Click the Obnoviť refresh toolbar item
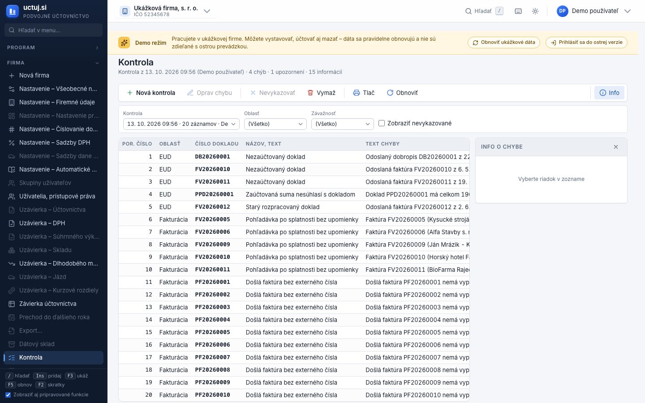 click(x=402, y=93)
